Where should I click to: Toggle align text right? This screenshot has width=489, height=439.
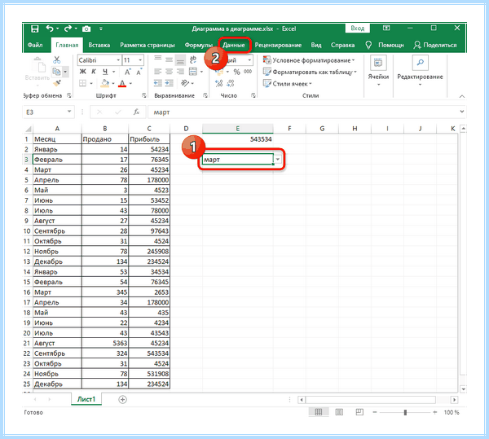click(x=180, y=72)
